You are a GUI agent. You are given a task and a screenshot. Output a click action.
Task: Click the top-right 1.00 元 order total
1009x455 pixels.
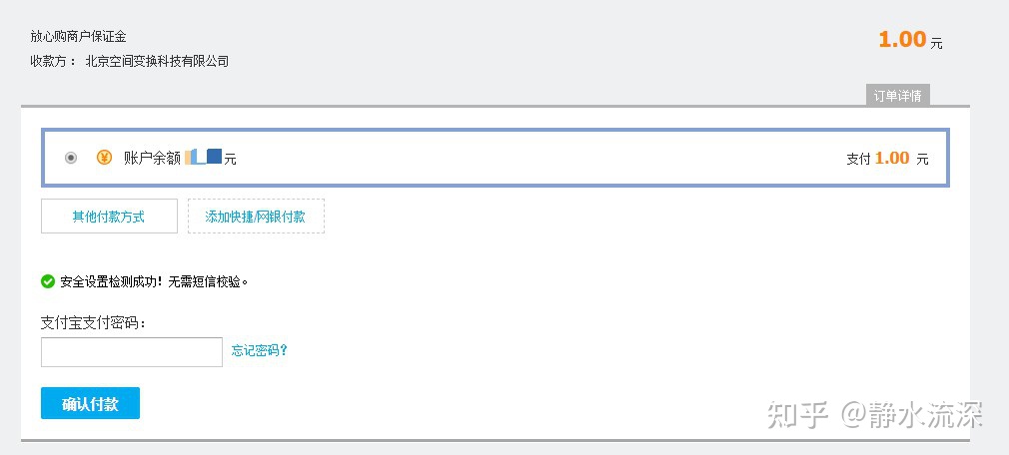909,40
